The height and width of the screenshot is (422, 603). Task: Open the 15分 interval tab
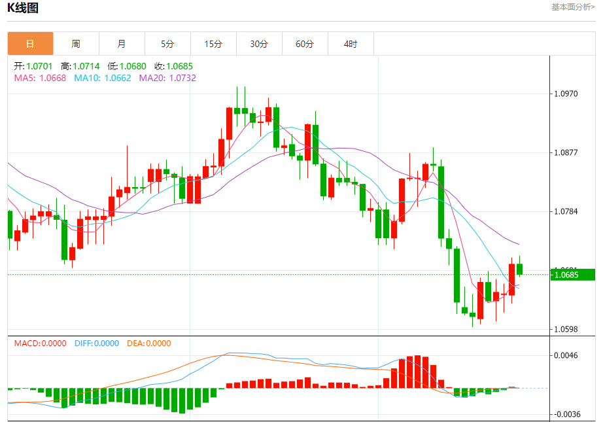(x=213, y=44)
